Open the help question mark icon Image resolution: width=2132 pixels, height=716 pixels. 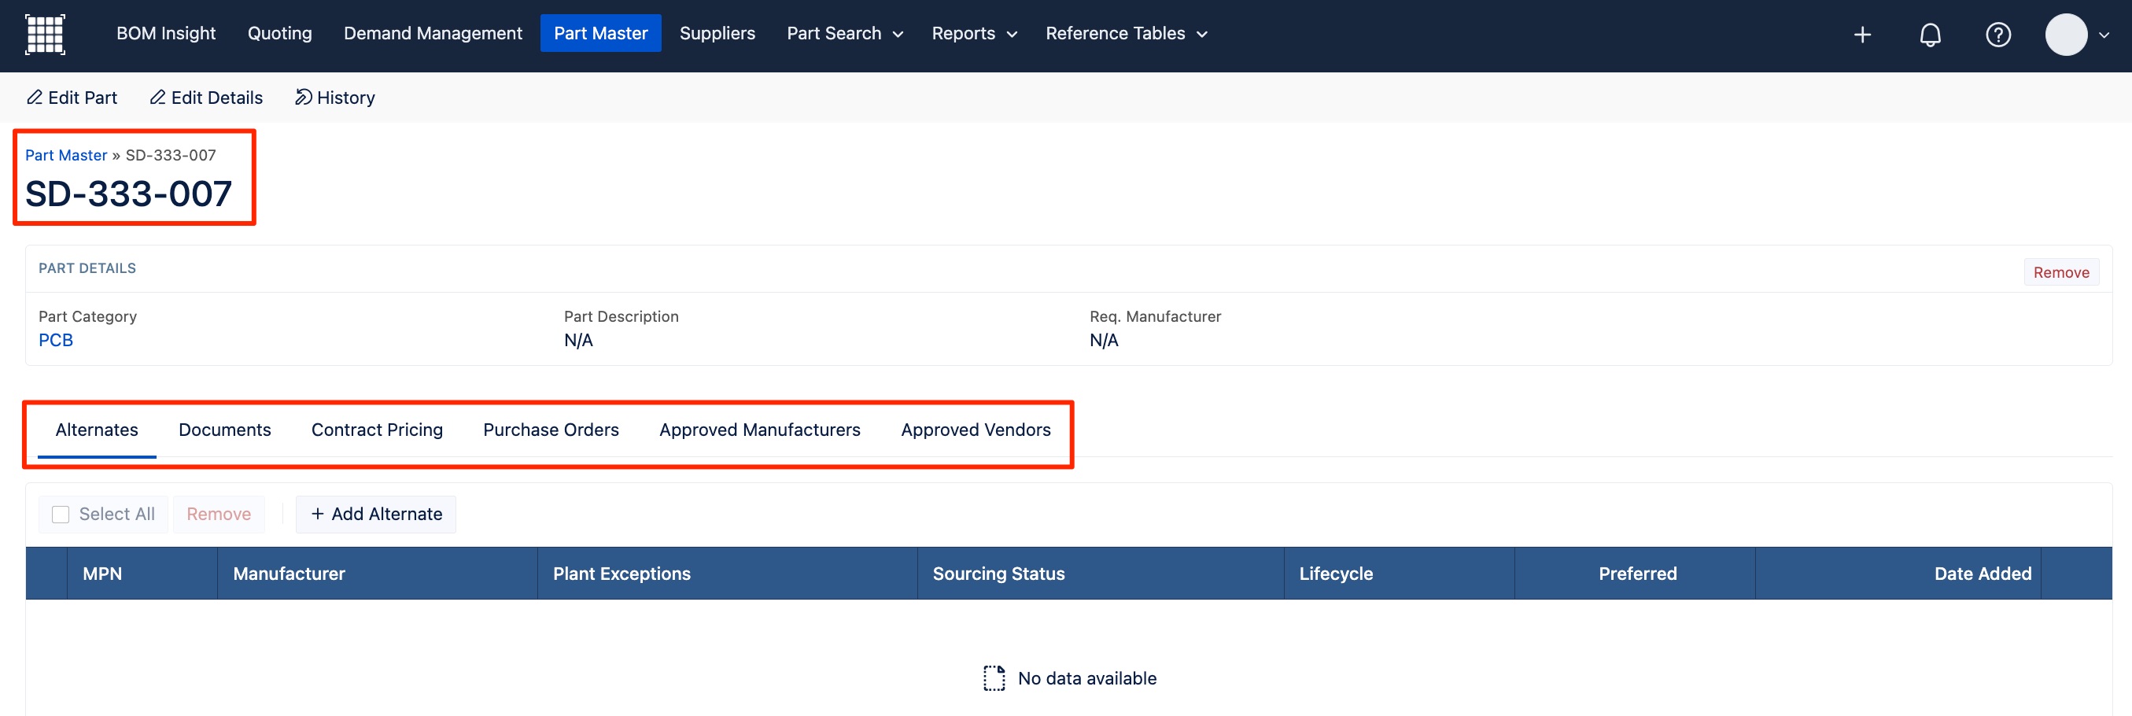(1998, 35)
